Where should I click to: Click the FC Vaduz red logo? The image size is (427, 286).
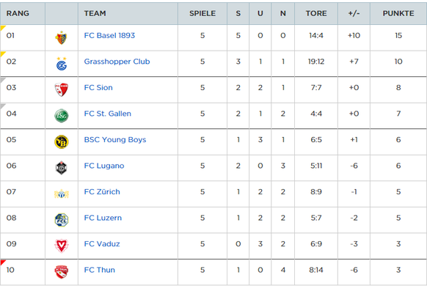click(62, 246)
